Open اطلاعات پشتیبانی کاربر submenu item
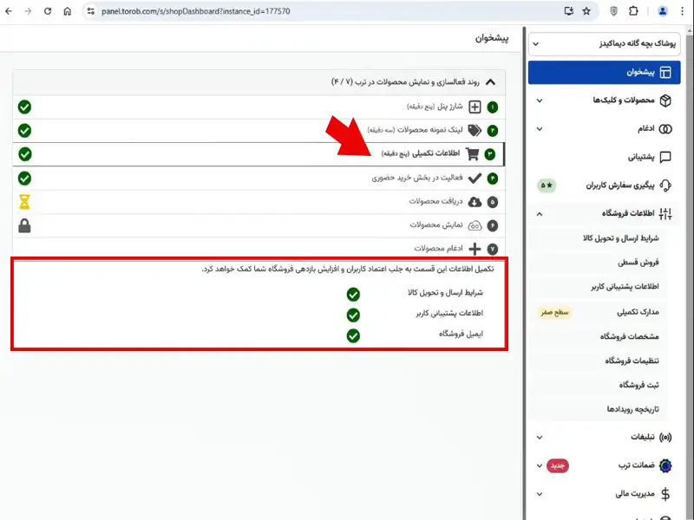Screen dimensions: 694x520 (625, 287)
